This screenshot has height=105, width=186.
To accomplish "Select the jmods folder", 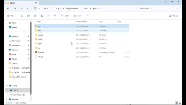I will [82, 39].
